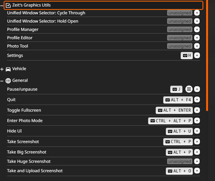Select the Take Big Screenshot row label

[27, 152]
